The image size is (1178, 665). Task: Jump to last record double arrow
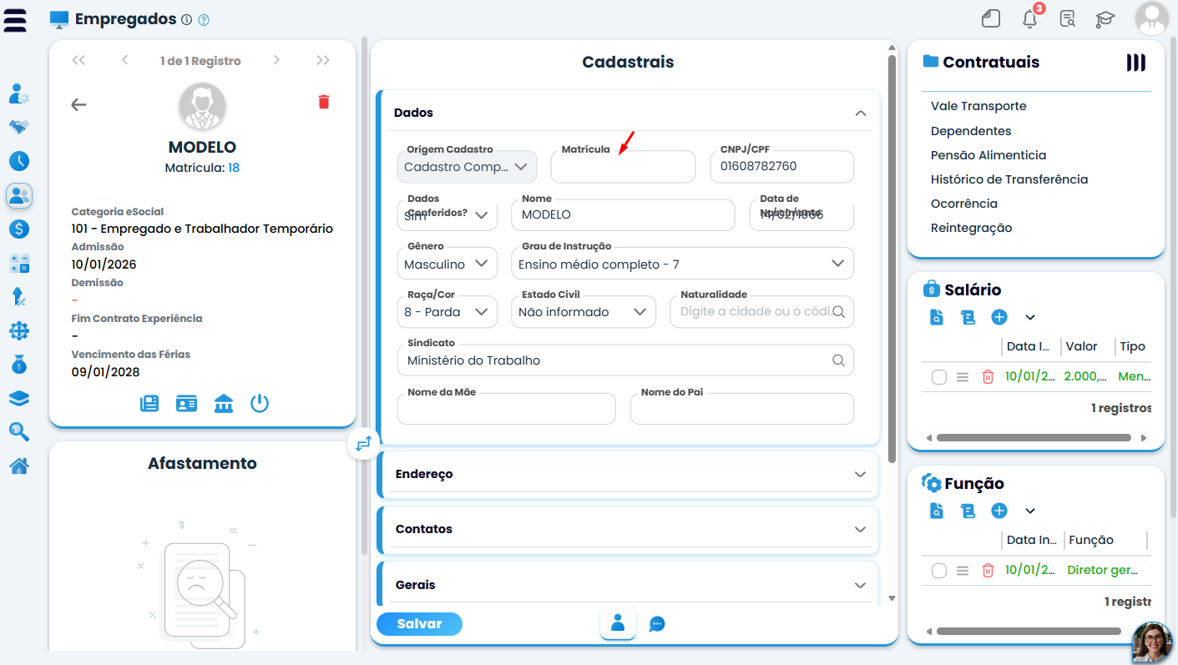point(323,60)
